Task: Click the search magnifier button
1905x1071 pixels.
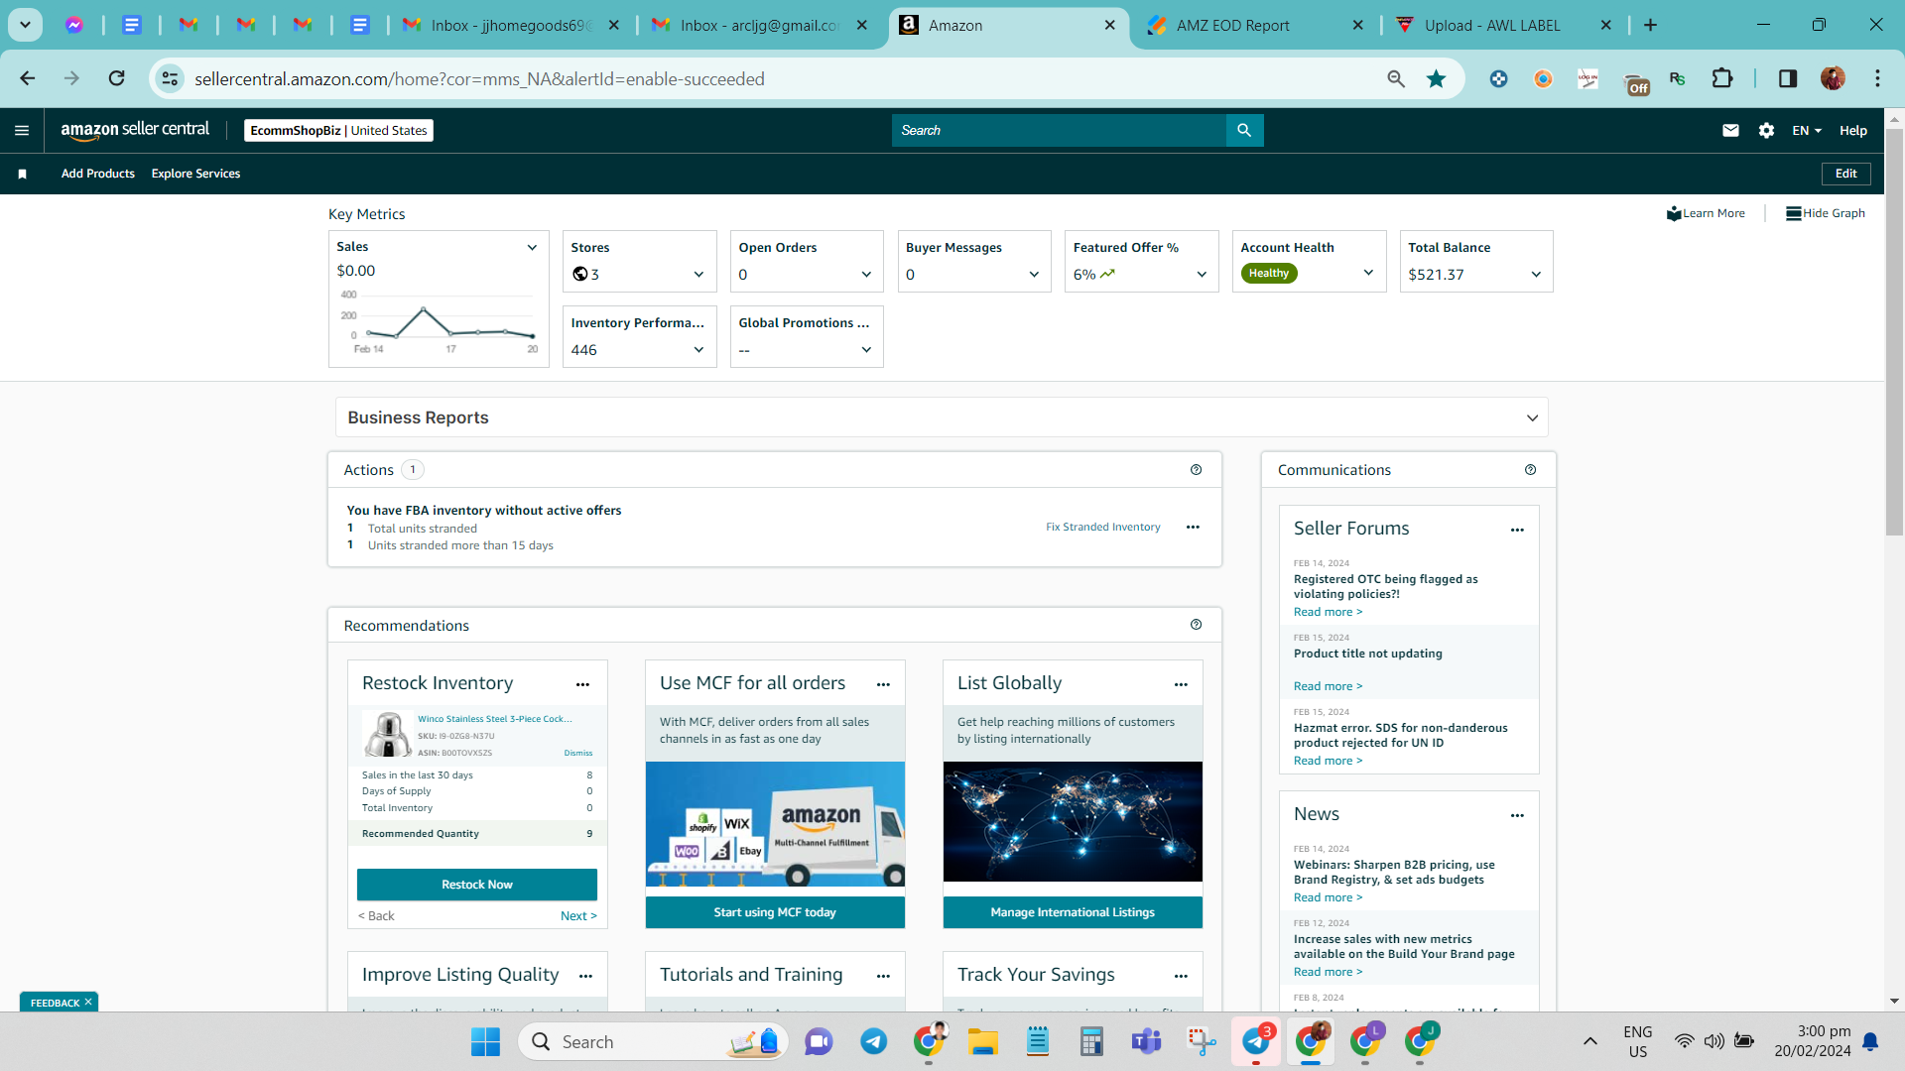Action: pyautogui.click(x=1244, y=130)
